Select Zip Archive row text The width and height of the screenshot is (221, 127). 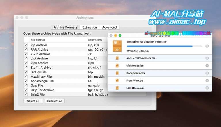[39, 45]
